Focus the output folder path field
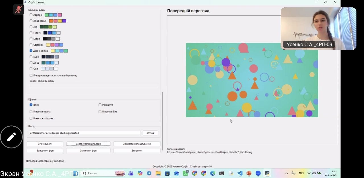The height and width of the screenshot is (178, 364). tap(85, 133)
